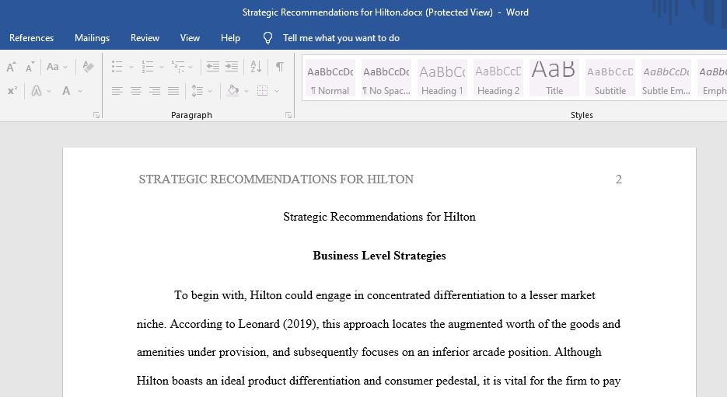The height and width of the screenshot is (397, 727).
Task: Click the Clear All Formatting eraser icon
Action: (x=88, y=67)
